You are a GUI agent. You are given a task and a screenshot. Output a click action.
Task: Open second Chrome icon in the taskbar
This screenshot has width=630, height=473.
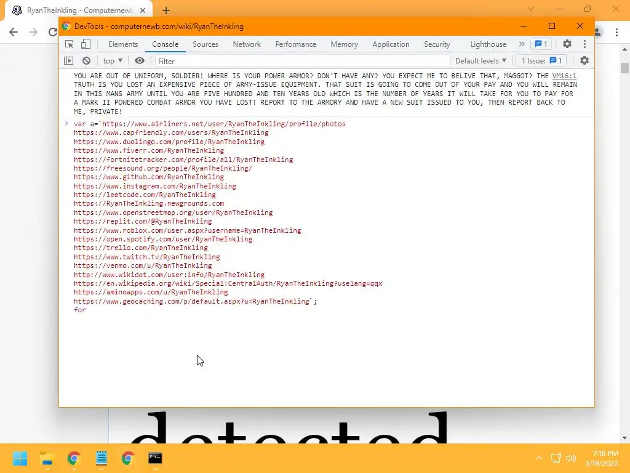[x=128, y=458]
